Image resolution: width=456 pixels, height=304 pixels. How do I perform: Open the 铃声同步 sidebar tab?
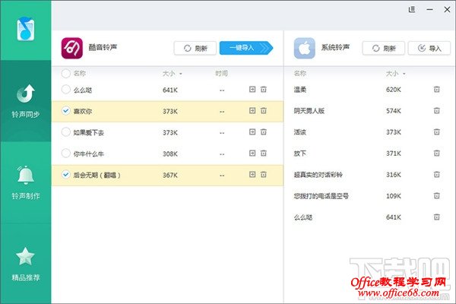click(26, 101)
